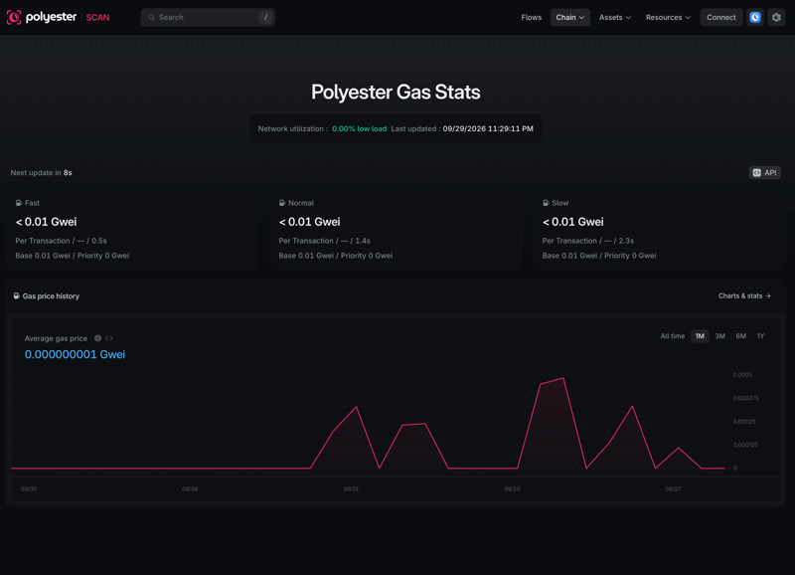The height and width of the screenshot is (575, 795).
Task: Open the Charts & stats link
Action: [x=744, y=295]
